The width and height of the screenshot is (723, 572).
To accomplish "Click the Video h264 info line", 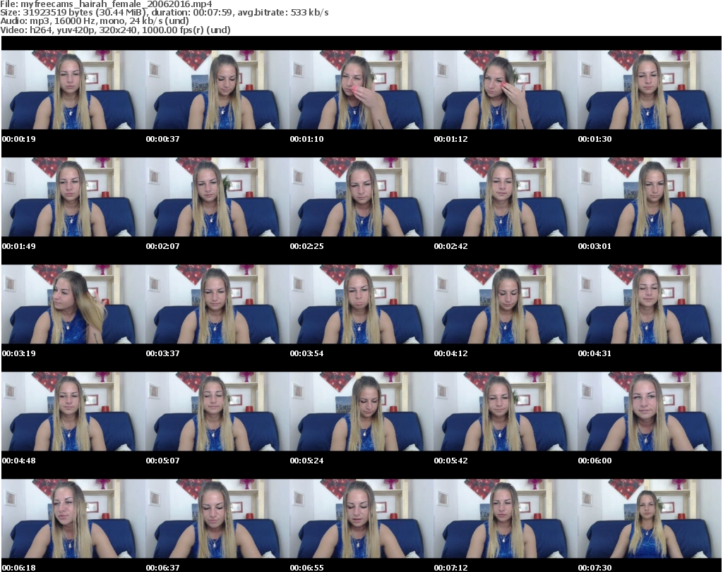I will (115, 30).
